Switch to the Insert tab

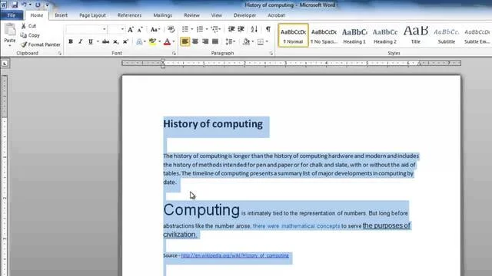coord(61,15)
